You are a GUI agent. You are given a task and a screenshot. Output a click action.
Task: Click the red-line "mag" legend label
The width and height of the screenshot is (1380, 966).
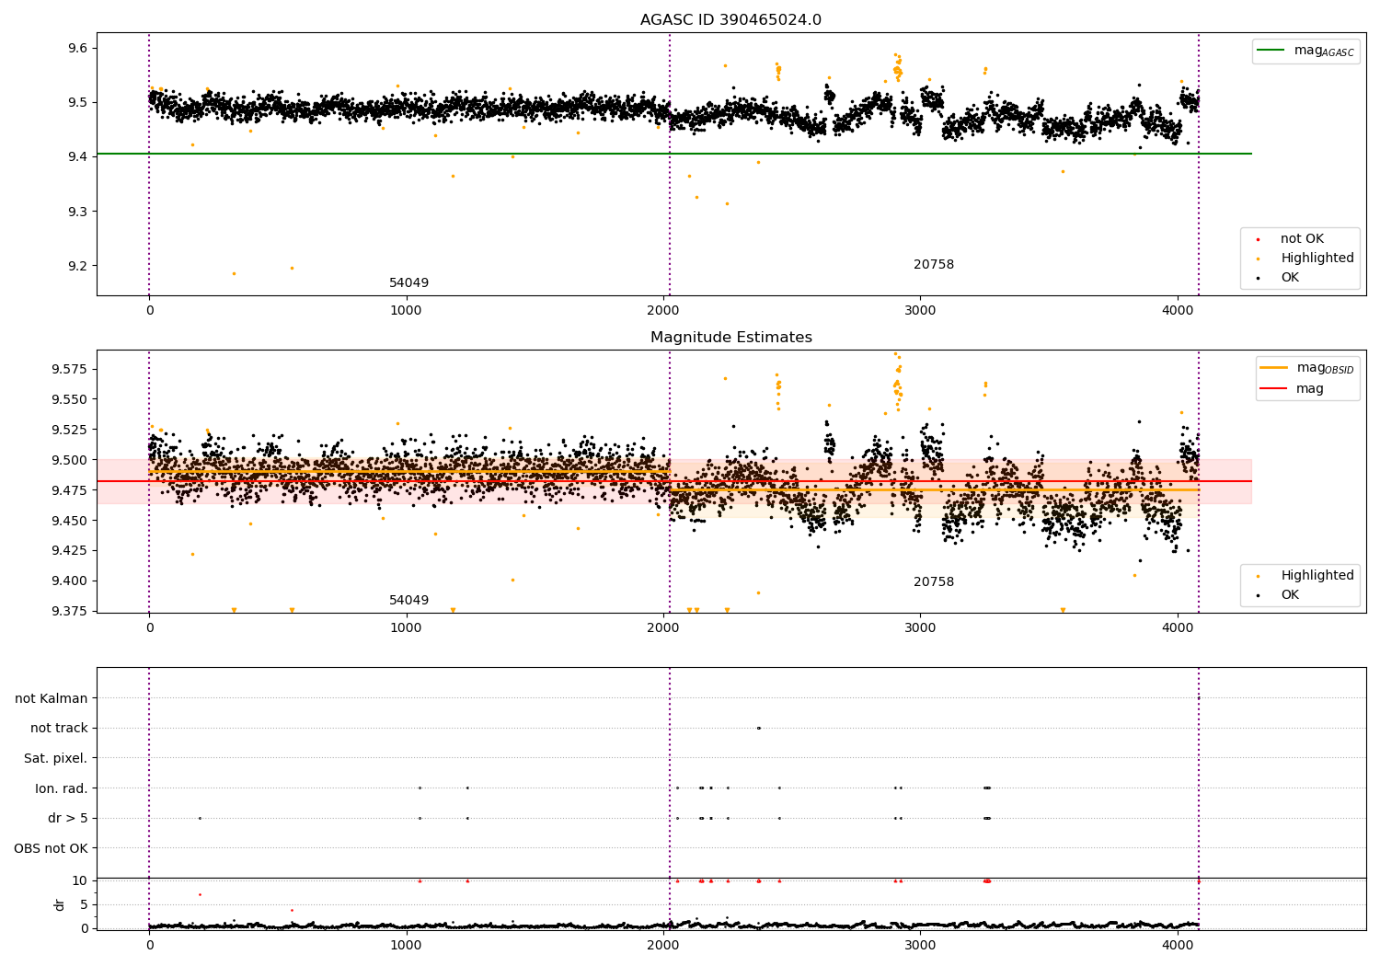[x=1310, y=388]
